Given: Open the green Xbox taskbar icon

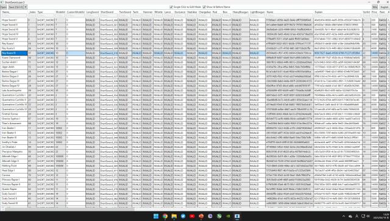Looking at the screenshot, I should click(219, 216).
